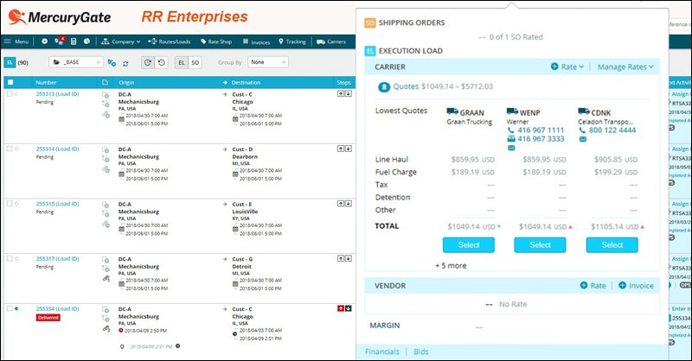Viewport: 692px width, 361px height.
Task: Open Routes/Loads menu item
Action: pos(170,41)
